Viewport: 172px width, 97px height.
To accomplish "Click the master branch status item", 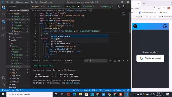I will (6, 90).
